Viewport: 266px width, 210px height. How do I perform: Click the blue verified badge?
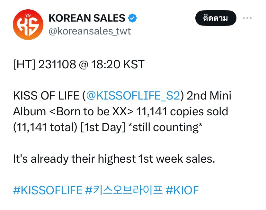pyautogui.click(x=132, y=18)
